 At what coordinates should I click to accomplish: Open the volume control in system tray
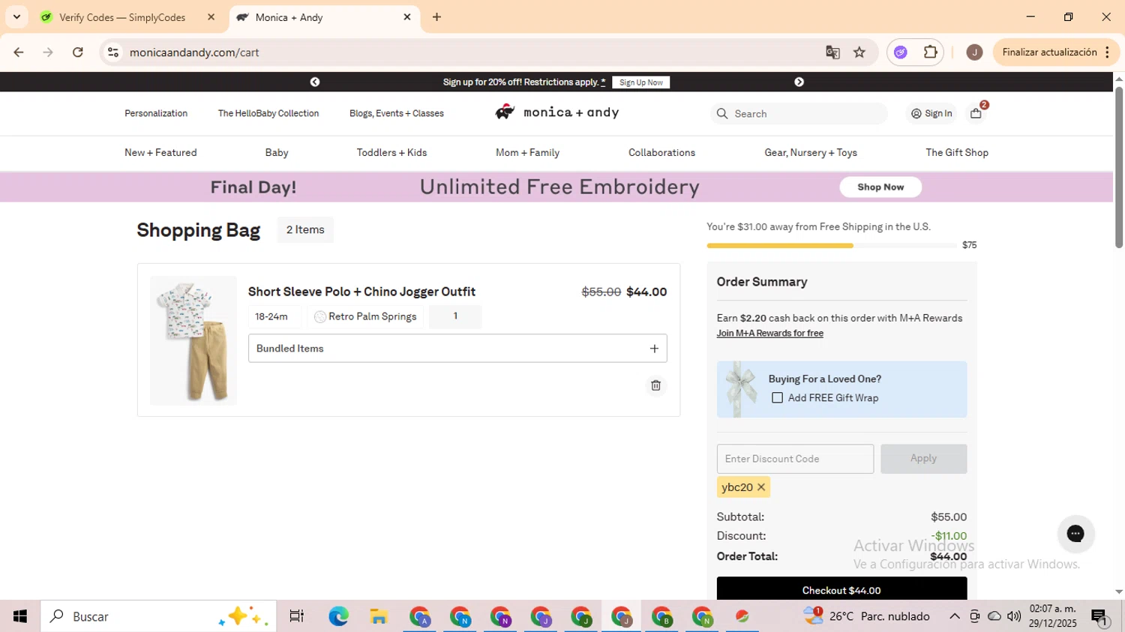tap(1014, 616)
